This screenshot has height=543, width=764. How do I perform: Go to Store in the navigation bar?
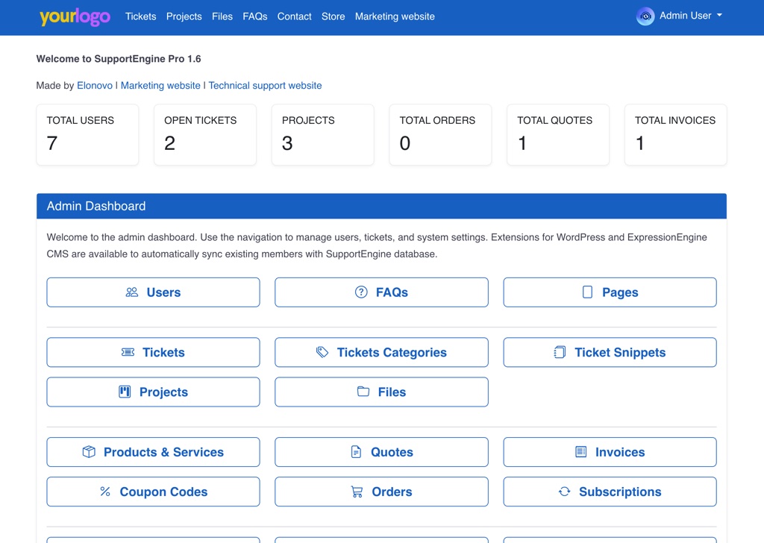(x=333, y=16)
